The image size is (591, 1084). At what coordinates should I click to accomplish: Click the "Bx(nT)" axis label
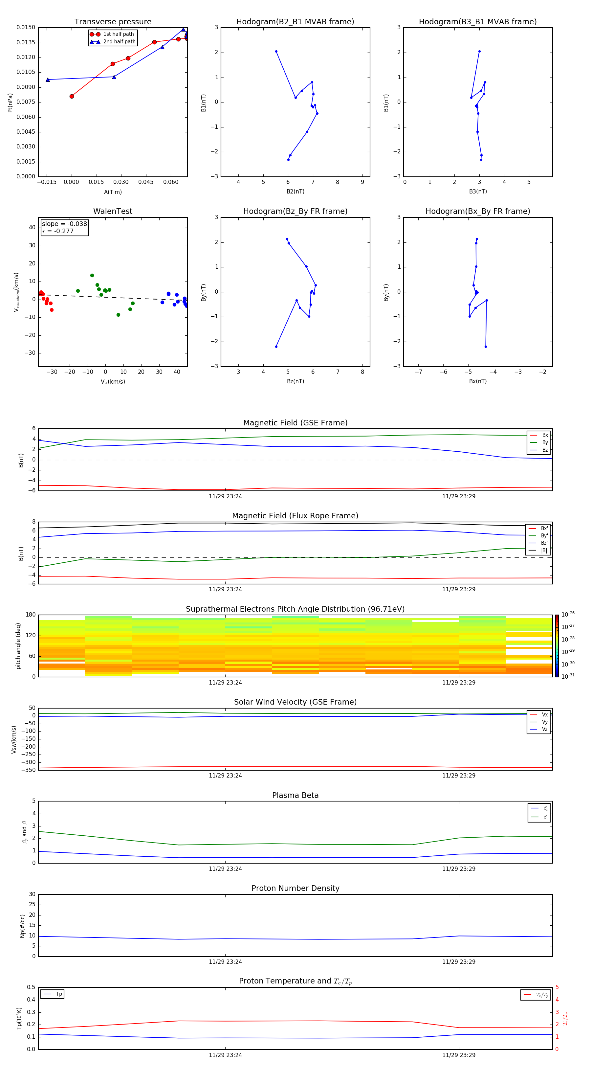(x=478, y=381)
